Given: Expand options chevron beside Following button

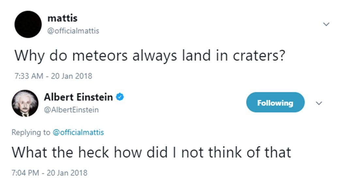Looking at the screenshot, I should click(319, 103).
